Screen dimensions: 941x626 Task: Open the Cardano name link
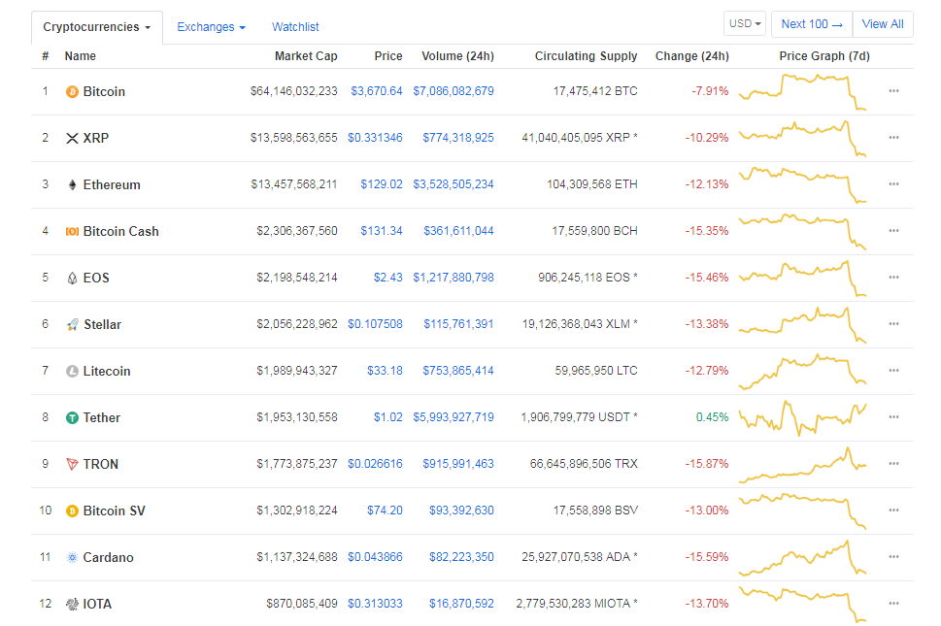tap(108, 558)
